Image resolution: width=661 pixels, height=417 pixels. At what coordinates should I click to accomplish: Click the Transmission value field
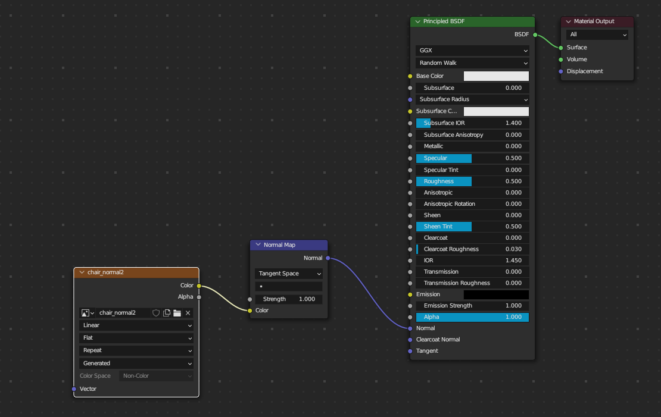(x=472, y=272)
